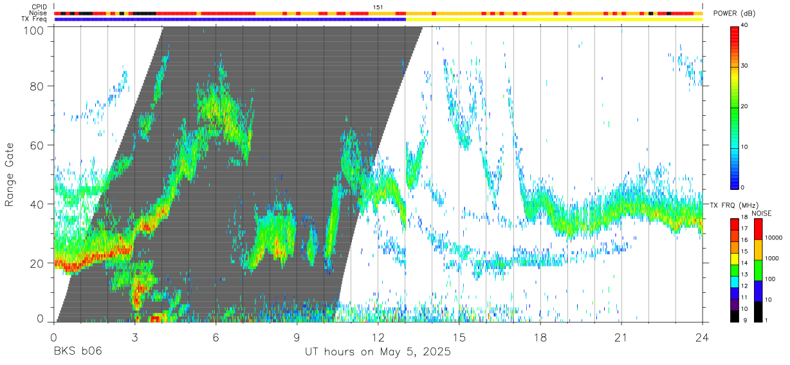The image size is (790, 365).
Task: Click the UT hours on May 5, 2025 title
Action: [378, 352]
